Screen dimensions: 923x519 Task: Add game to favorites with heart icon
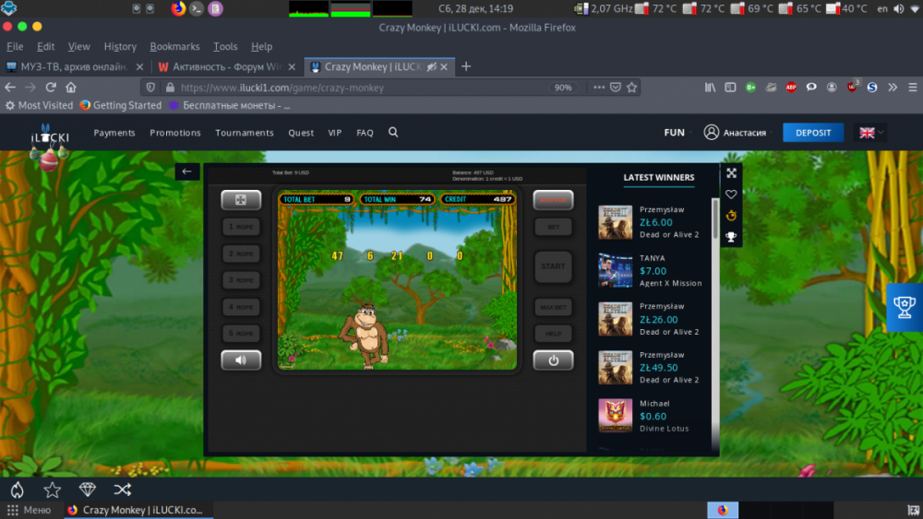pyautogui.click(x=731, y=195)
